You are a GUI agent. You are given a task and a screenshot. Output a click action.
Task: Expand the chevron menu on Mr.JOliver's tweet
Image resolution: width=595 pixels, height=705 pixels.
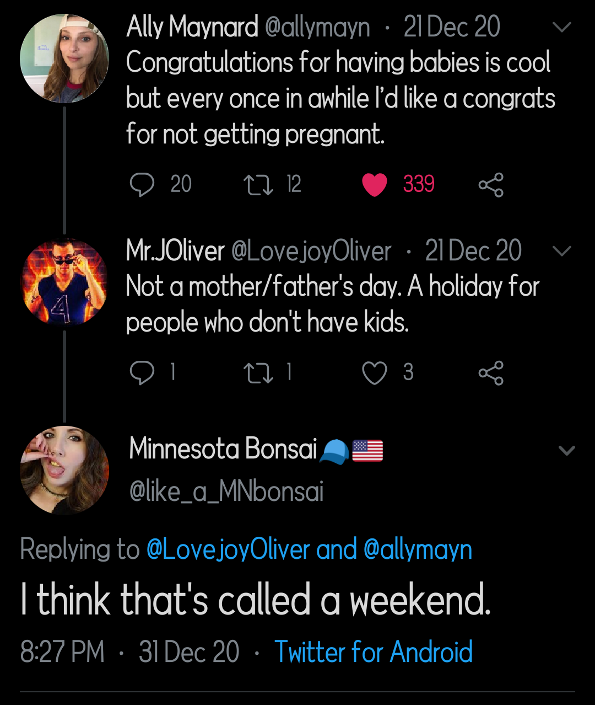click(x=562, y=251)
